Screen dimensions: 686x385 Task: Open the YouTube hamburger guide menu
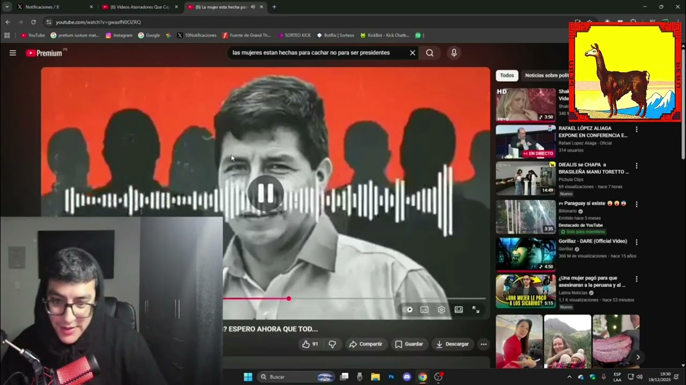13,53
